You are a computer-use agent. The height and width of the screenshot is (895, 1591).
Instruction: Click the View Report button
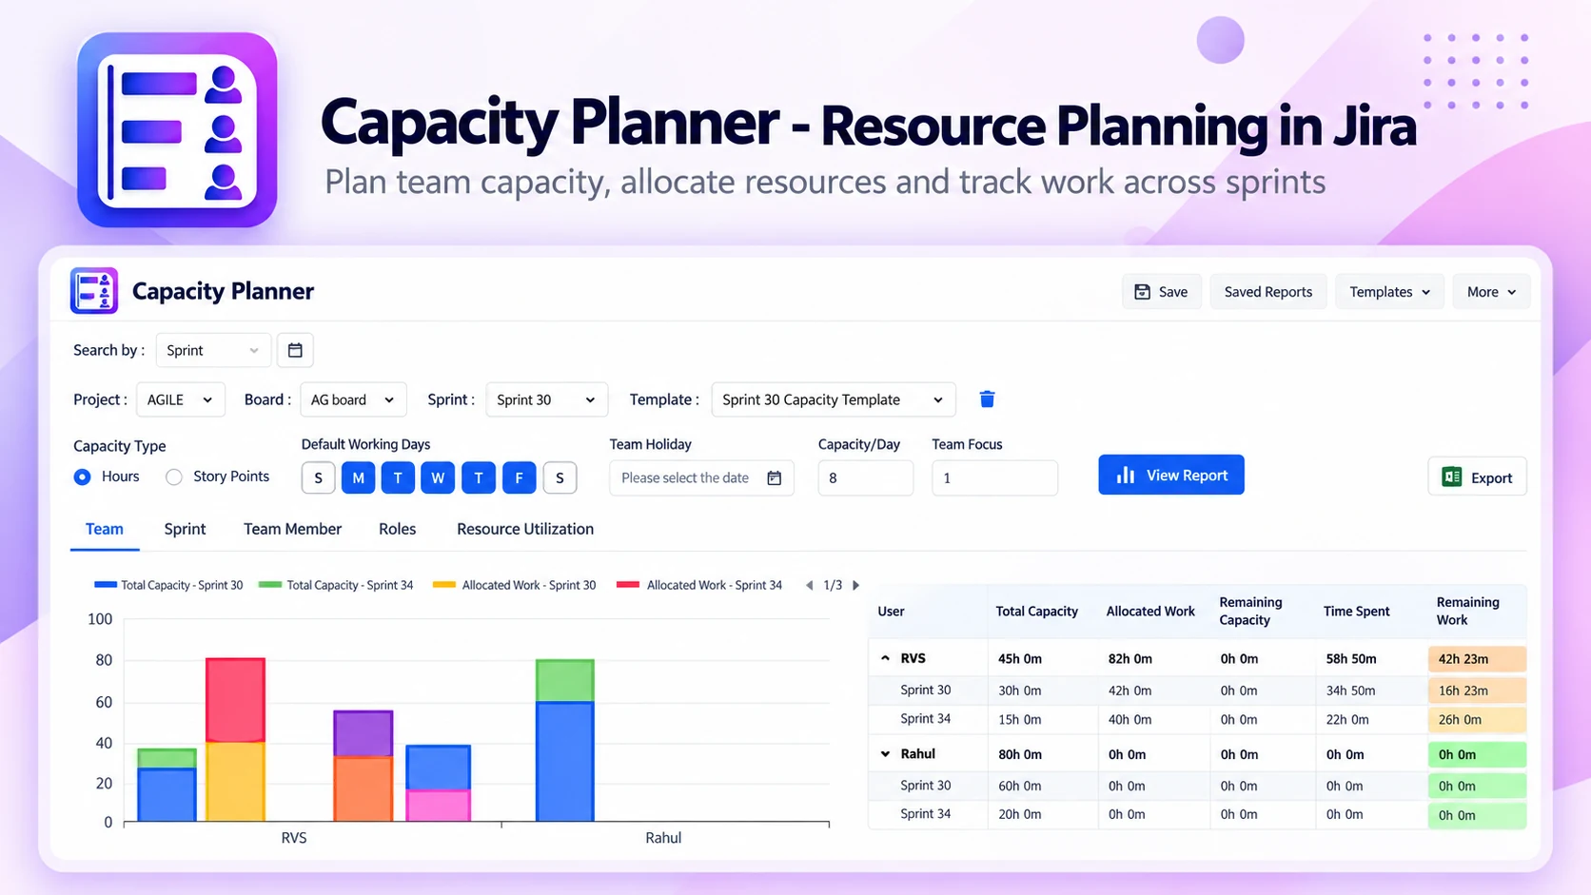[1170, 475]
